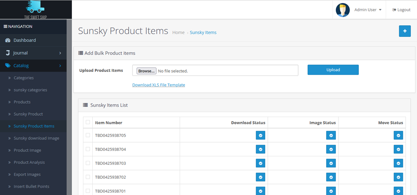Image resolution: width=417 pixels, height=195 pixels.
Task: Go to Product Analysis in sidebar
Action: (29, 162)
